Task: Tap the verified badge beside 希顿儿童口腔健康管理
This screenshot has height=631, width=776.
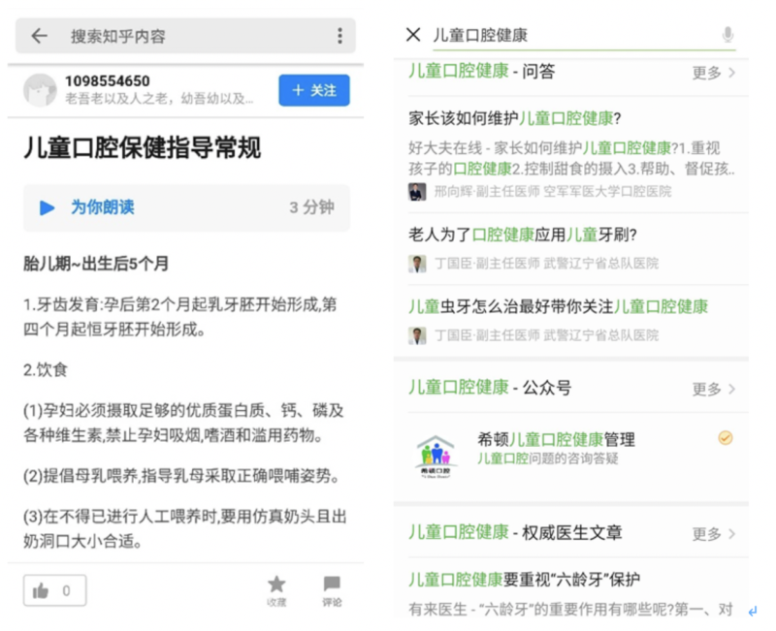Action: (x=726, y=438)
